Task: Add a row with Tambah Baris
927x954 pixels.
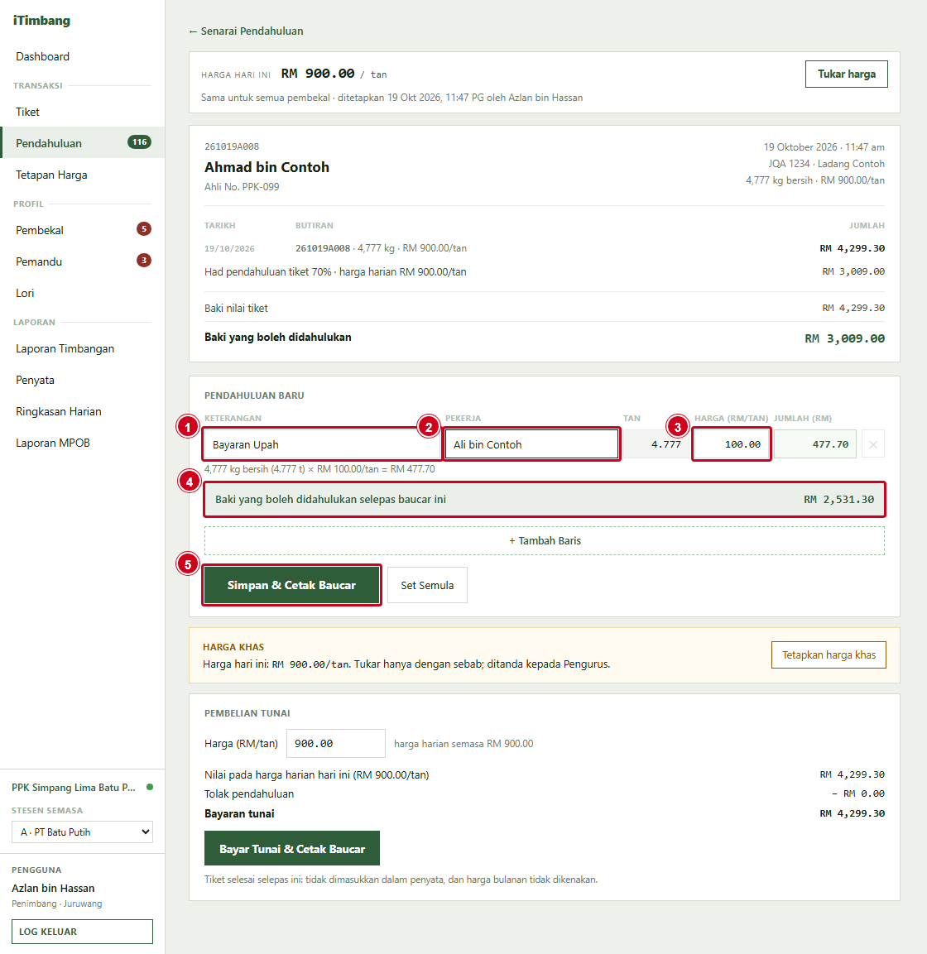Action: tap(545, 541)
